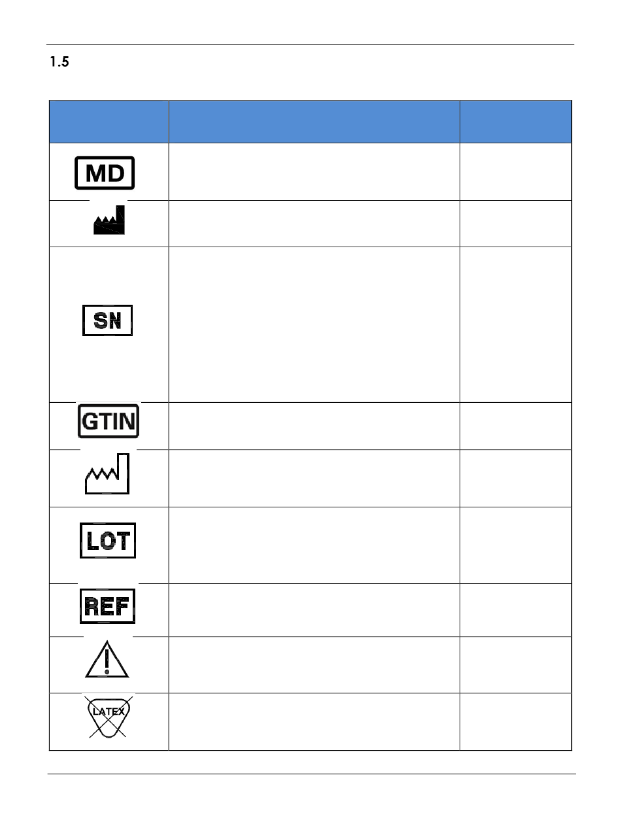Viewport: 621px width, 824px height.
Task: Click the crossed-out LATEX symbol
Action: tap(108, 717)
